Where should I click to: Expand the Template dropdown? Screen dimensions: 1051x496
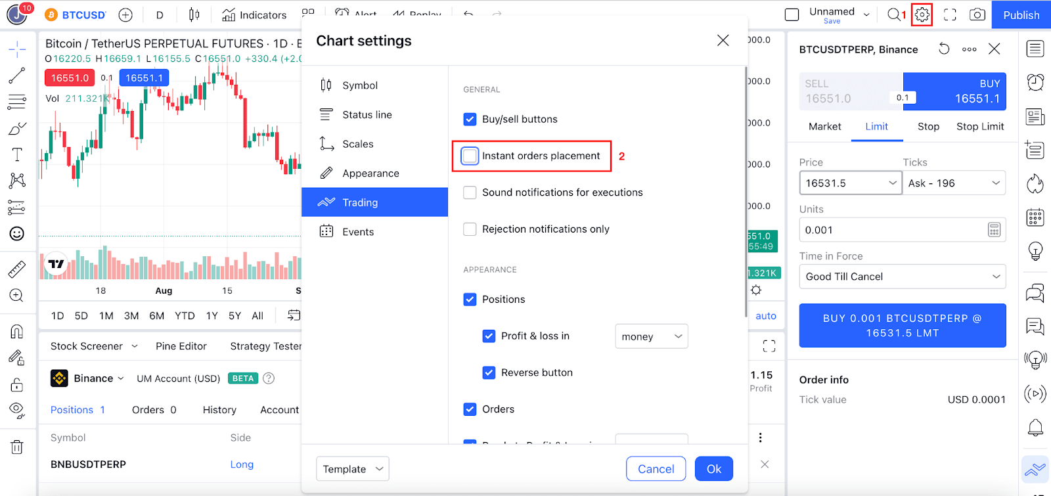coord(352,469)
